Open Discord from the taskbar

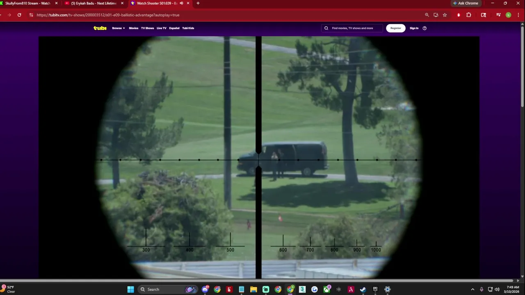[x=205, y=289]
